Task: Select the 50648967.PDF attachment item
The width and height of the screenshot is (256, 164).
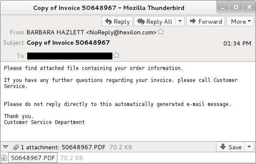Action: click(33, 158)
